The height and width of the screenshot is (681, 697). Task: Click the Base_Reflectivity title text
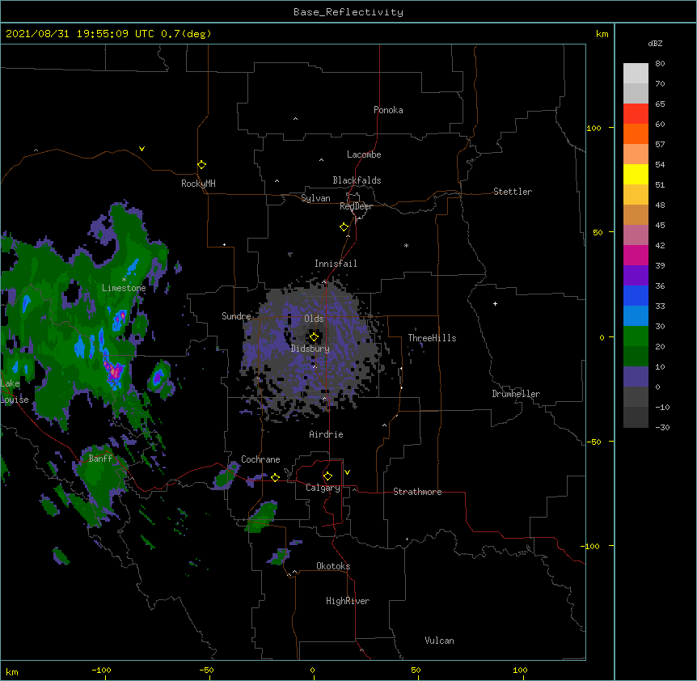coord(348,12)
